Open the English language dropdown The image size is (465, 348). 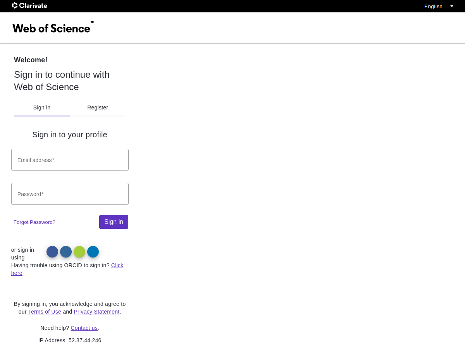point(439,6)
